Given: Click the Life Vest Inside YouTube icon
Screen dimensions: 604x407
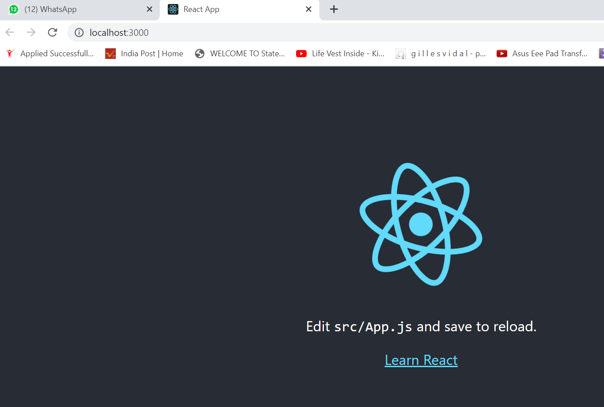Looking at the screenshot, I should pyautogui.click(x=301, y=54).
